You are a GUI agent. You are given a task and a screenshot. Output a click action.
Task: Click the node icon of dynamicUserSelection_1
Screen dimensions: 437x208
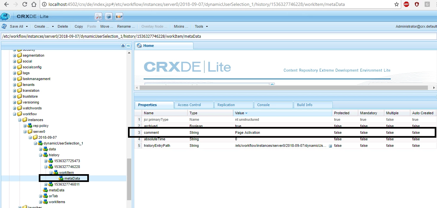(40, 143)
